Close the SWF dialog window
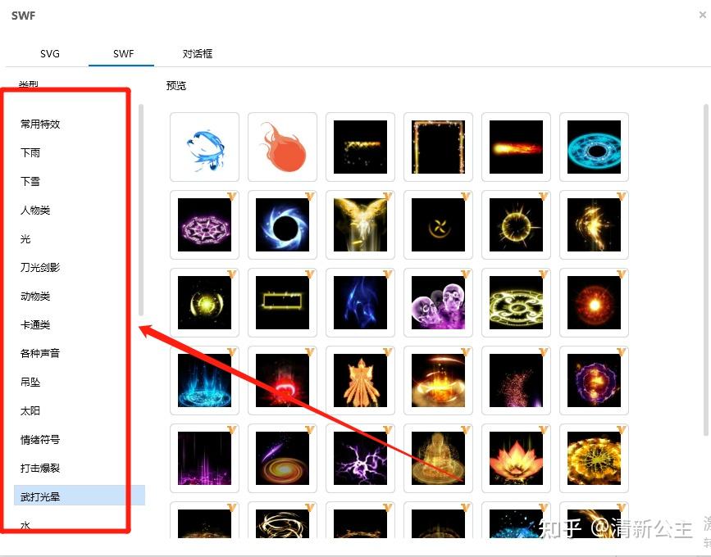711x557 pixels. click(x=702, y=15)
